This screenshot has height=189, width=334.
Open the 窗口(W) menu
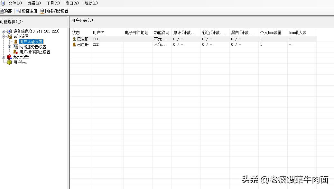pyautogui.click(x=72, y=3)
